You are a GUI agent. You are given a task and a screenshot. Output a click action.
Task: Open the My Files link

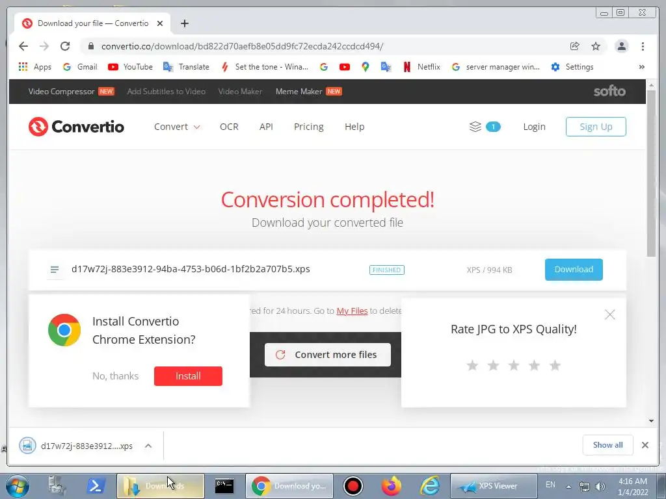coord(352,311)
